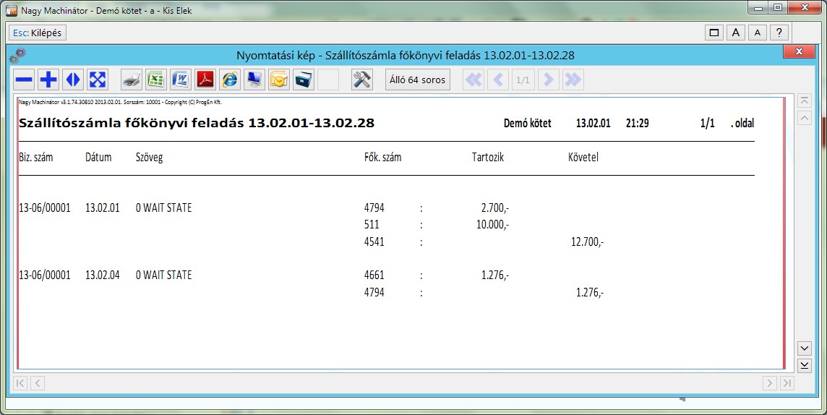Click date 13.02.01 in first row
The height and width of the screenshot is (415, 827).
pos(103,208)
